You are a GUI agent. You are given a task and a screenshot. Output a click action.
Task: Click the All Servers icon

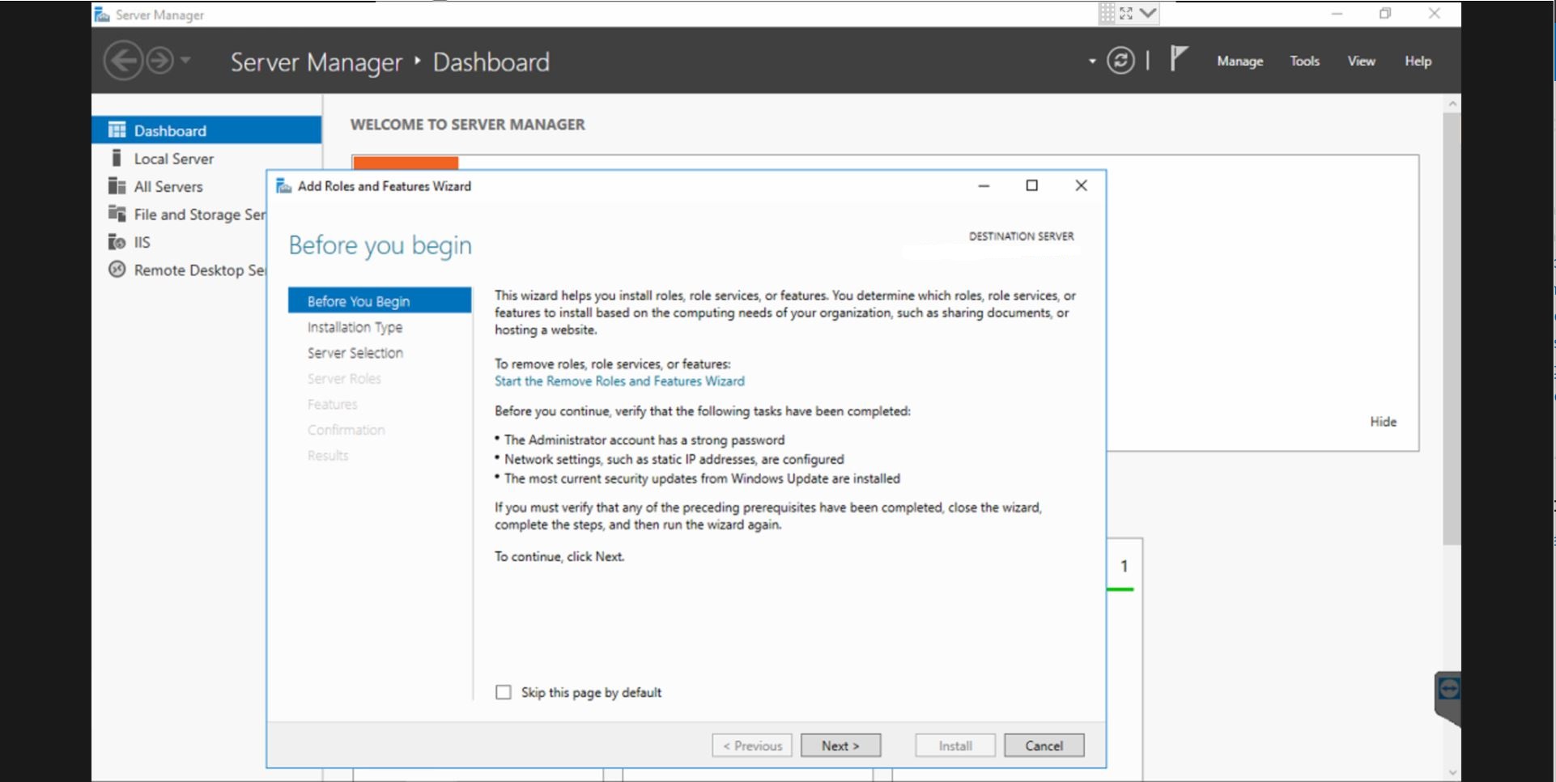(x=117, y=186)
